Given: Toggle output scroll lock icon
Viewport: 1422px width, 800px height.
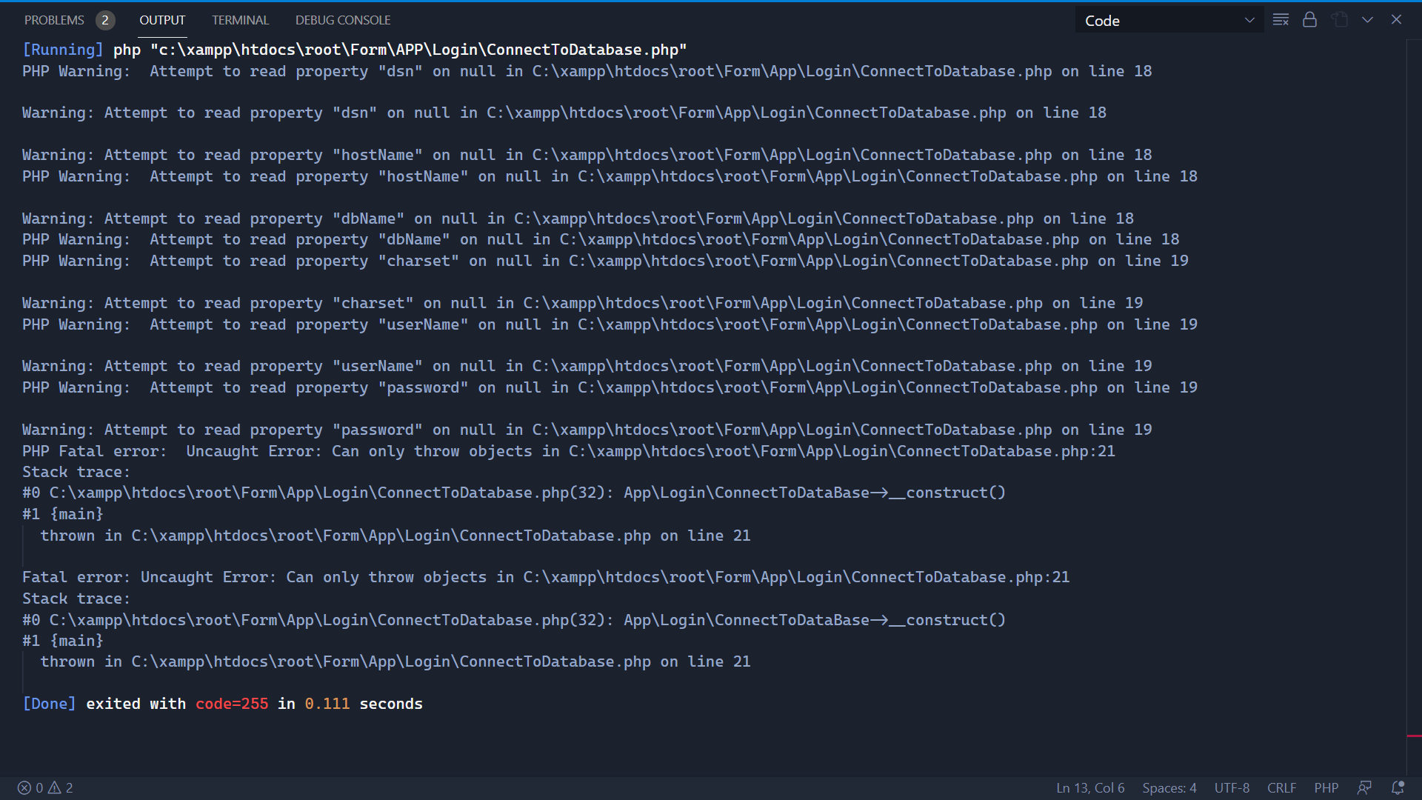Looking at the screenshot, I should pos(1309,20).
